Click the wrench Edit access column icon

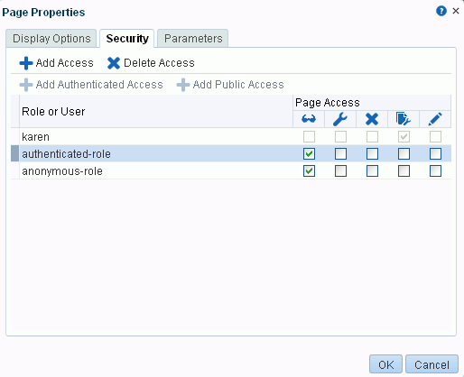point(340,119)
